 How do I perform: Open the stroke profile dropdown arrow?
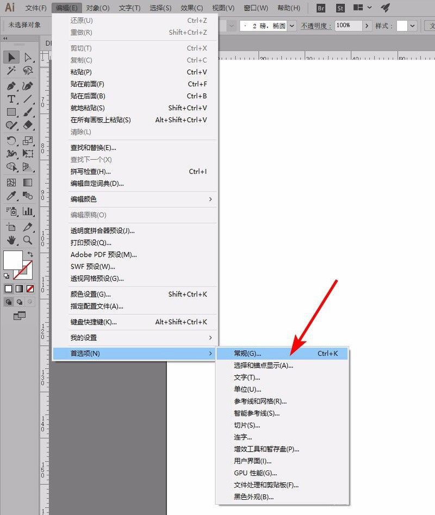point(292,26)
